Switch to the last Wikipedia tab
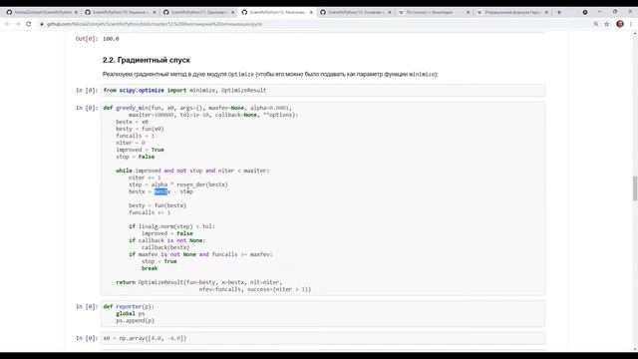 point(511,12)
